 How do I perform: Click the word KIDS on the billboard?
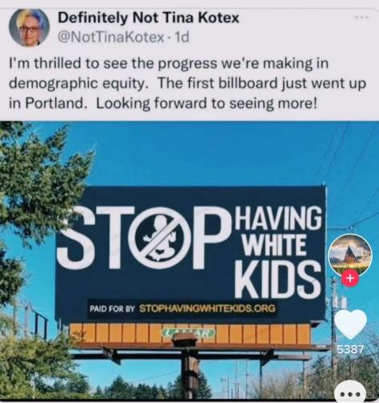(x=278, y=279)
